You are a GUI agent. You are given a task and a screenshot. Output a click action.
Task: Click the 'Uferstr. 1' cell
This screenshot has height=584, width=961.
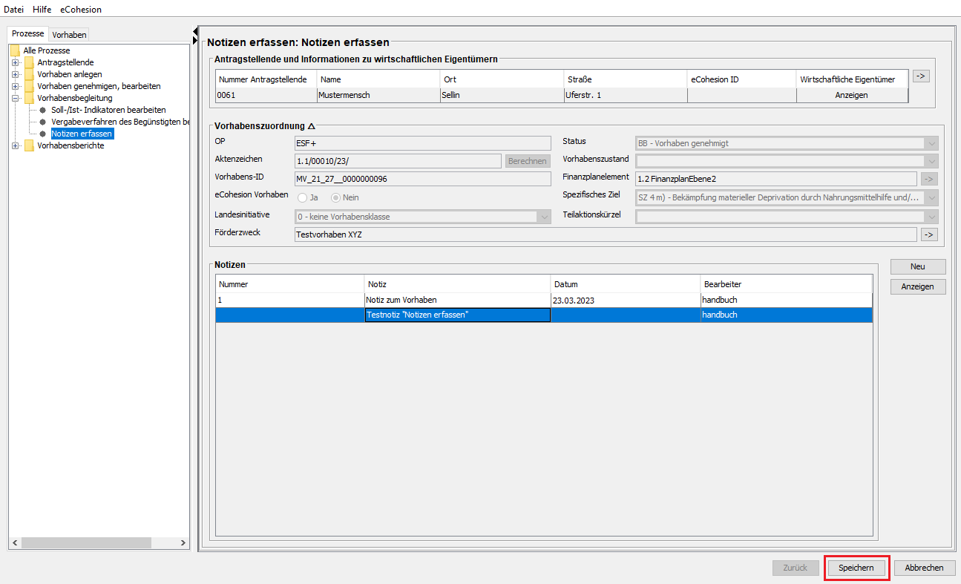tap(626, 95)
